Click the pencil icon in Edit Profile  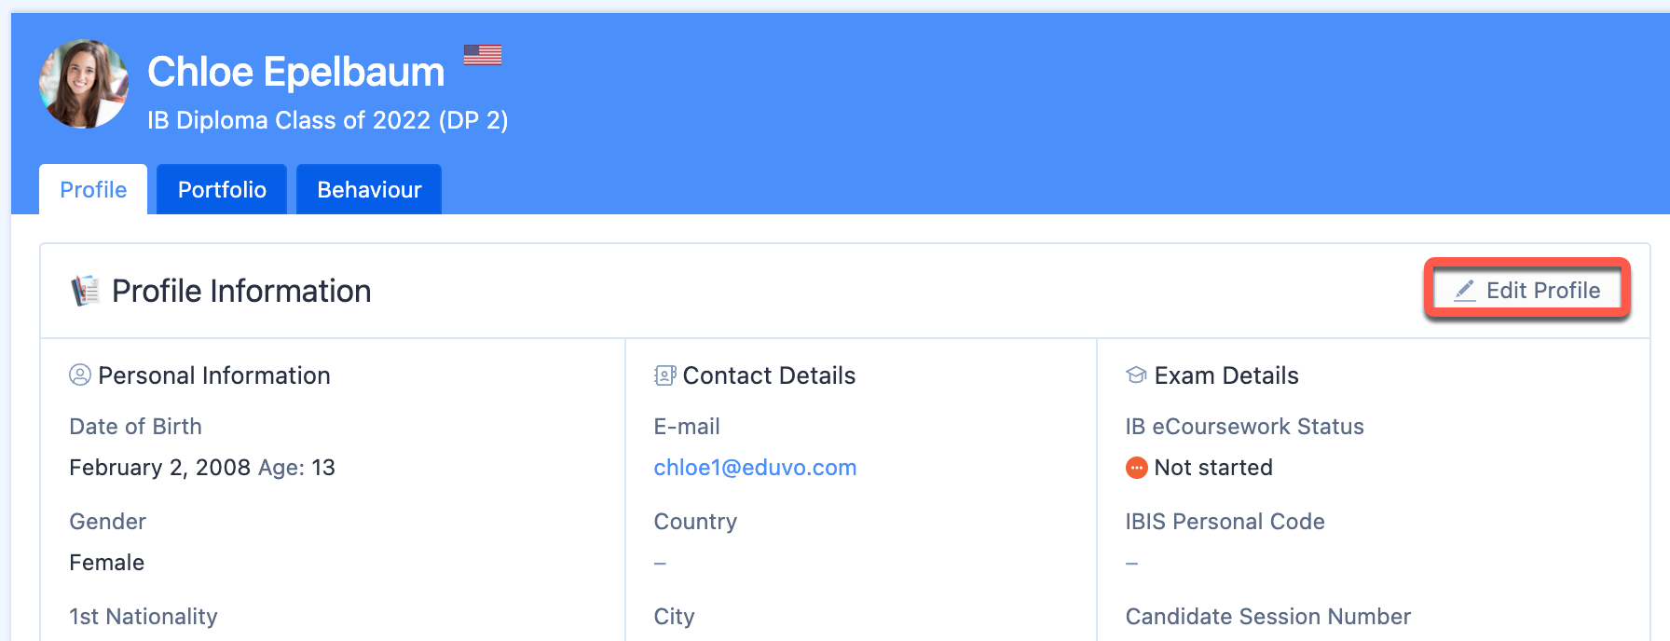click(x=1465, y=291)
